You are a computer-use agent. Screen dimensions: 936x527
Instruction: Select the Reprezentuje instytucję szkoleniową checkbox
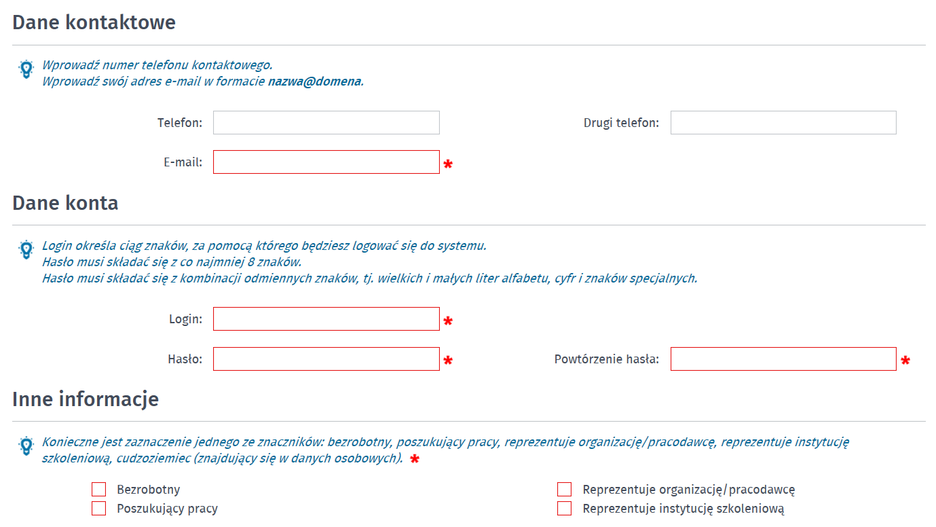point(565,509)
